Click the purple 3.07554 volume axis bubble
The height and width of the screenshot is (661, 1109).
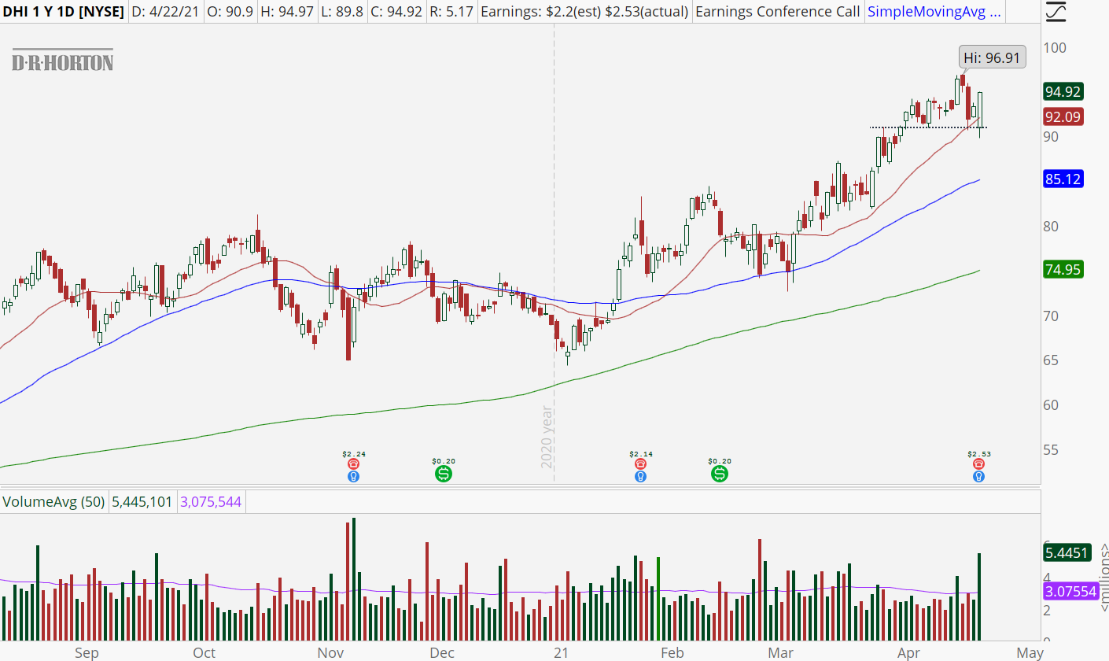click(x=1070, y=591)
